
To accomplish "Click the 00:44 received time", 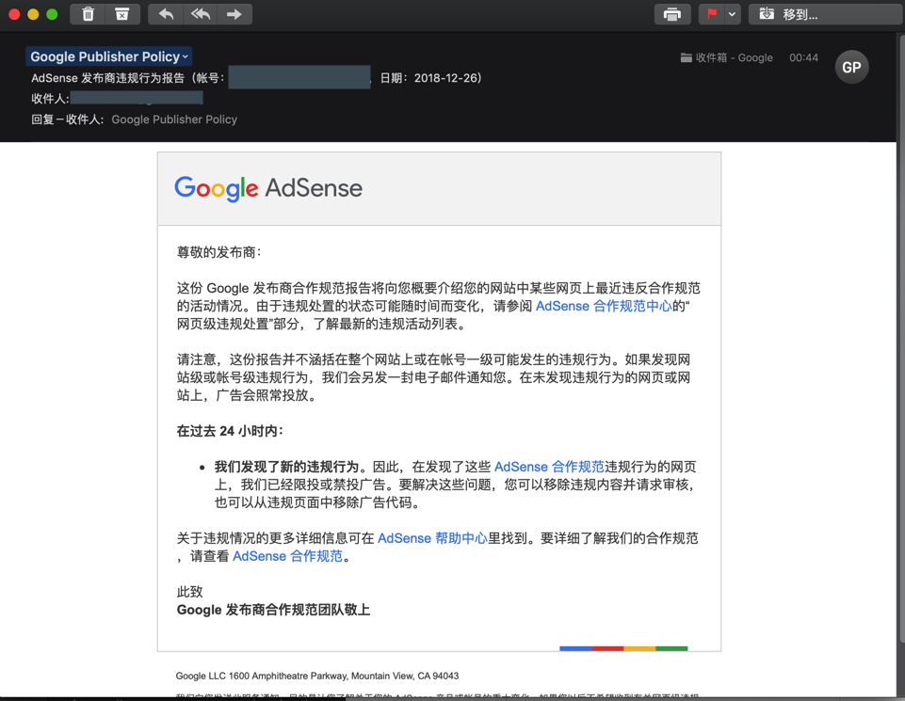I will tap(803, 57).
